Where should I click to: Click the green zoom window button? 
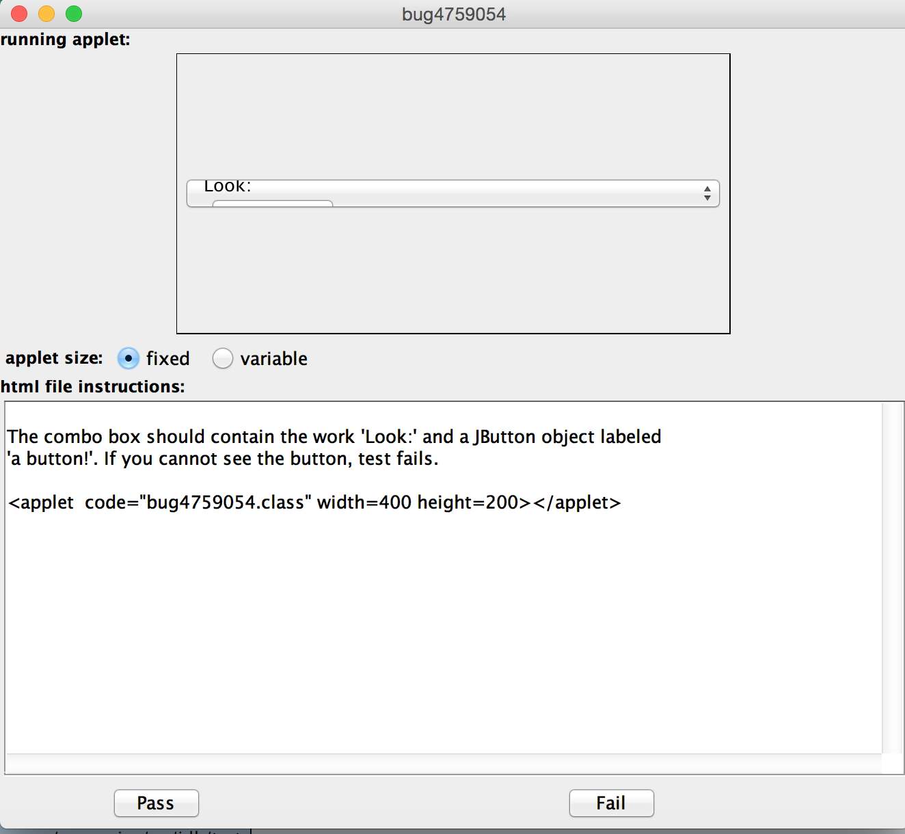click(x=74, y=14)
